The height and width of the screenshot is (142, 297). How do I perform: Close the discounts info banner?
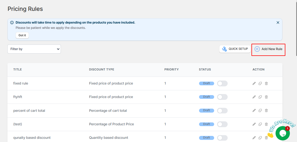click(x=278, y=23)
